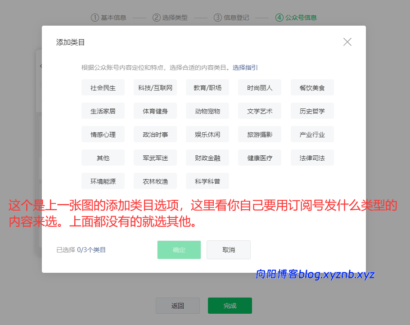Confirm selection with 确定 button
The width and height of the screenshot is (410, 325).
pos(179,250)
